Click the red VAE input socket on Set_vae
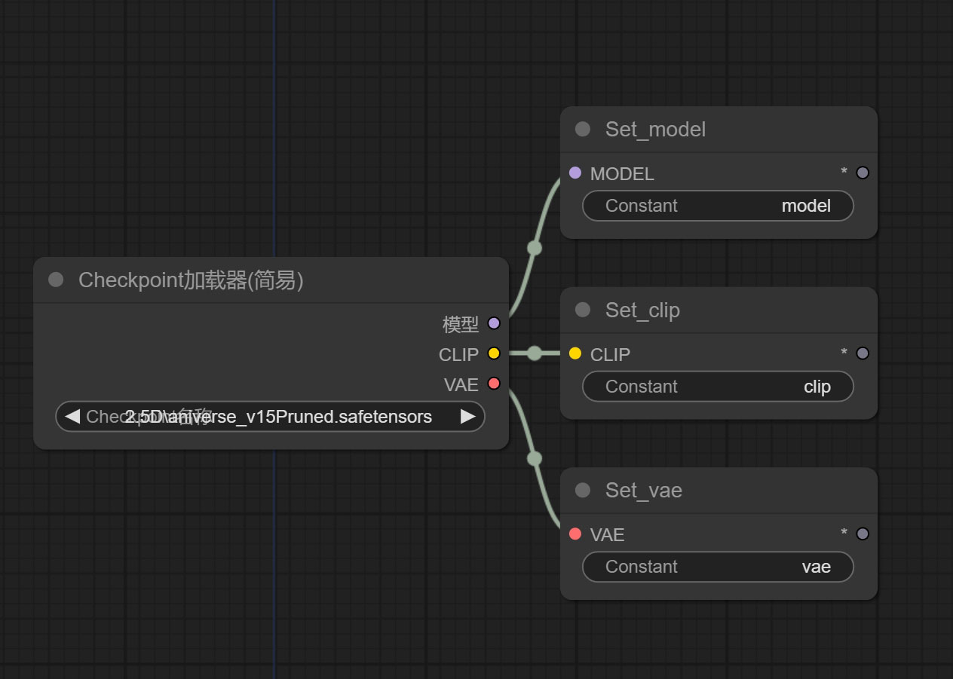The width and height of the screenshot is (953, 679). 575,534
